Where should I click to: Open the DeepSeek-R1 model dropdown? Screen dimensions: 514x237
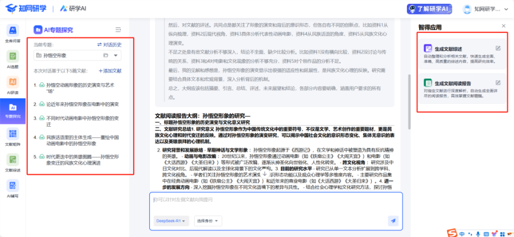[172, 221]
